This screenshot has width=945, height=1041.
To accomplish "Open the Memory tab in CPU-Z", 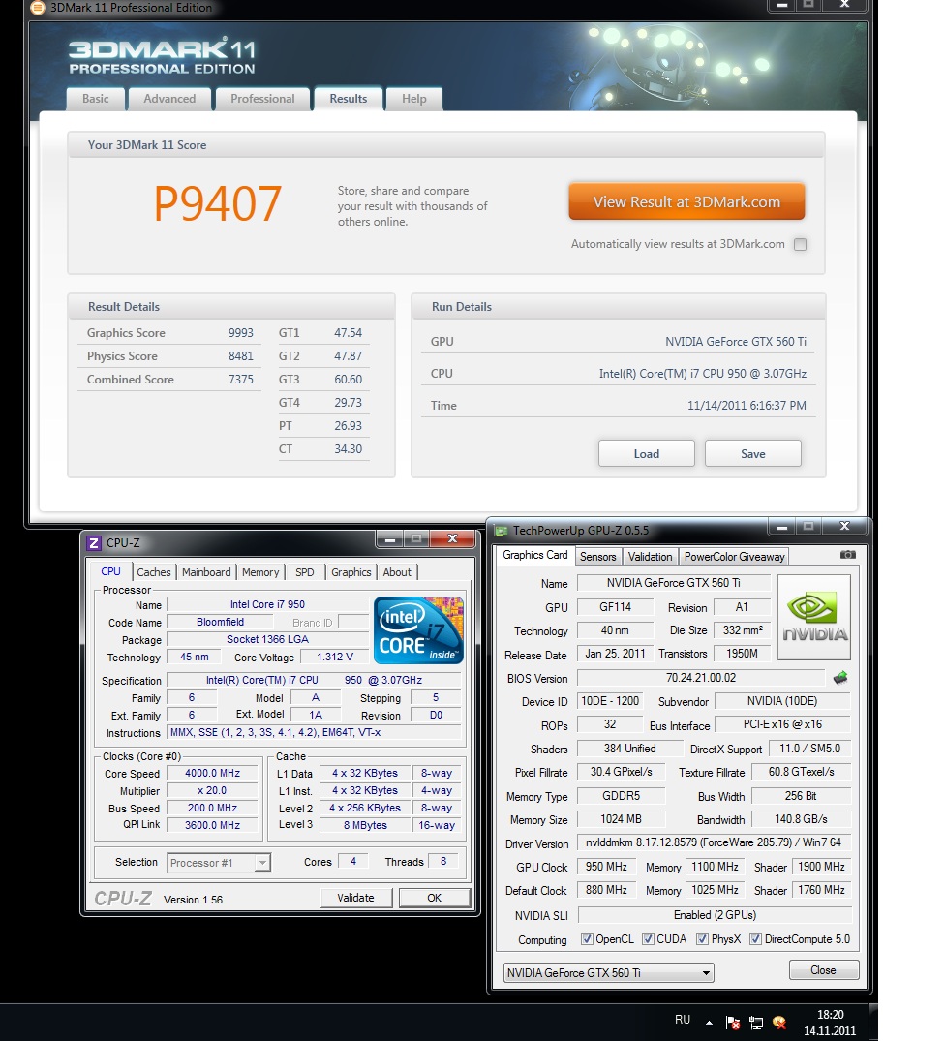I will (260, 572).
